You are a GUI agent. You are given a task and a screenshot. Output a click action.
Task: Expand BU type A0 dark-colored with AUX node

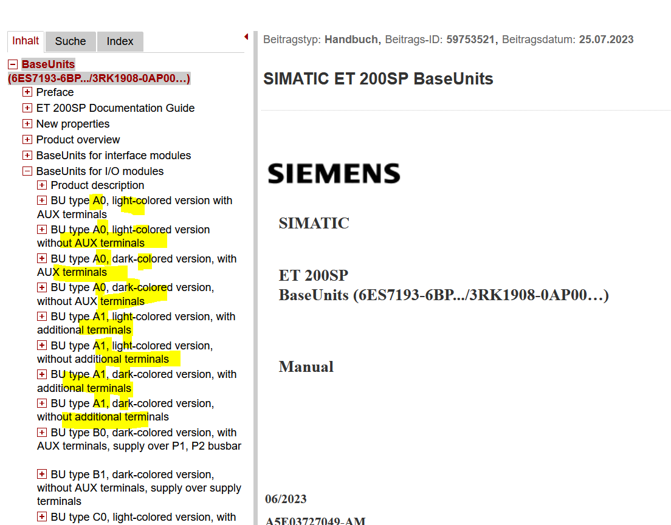coord(41,258)
